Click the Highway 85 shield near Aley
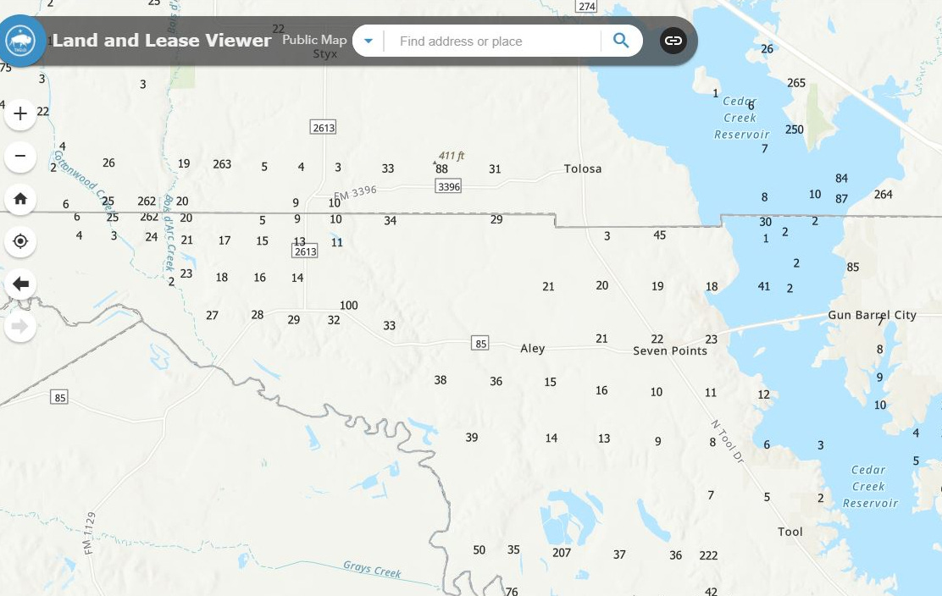 pos(479,343)
